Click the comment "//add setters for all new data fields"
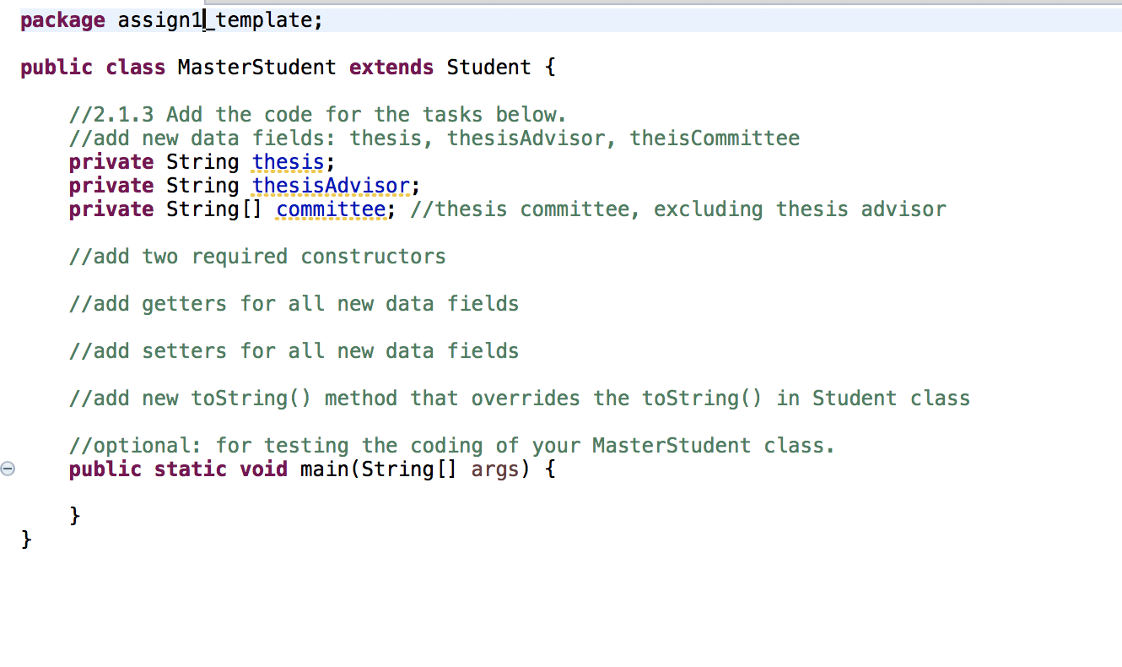This screenshot has height=667, width=1122. click(x=294, y=350)
